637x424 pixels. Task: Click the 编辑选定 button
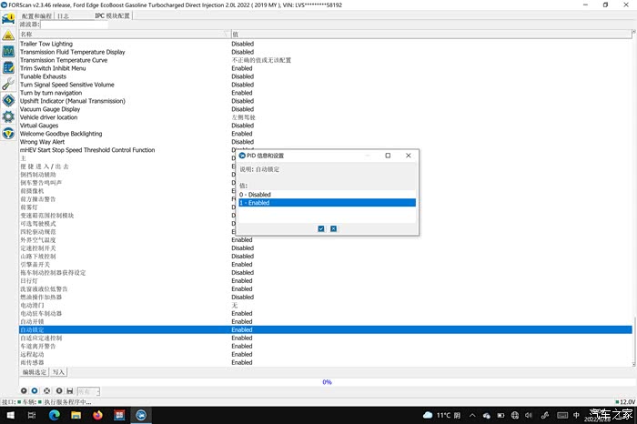pos(35,372)
